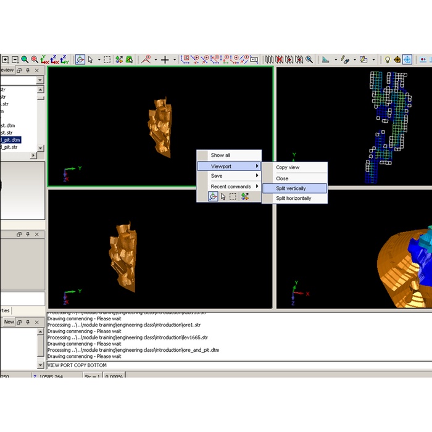This screenshot has width=432, height=432.
Task: Activate the rectangle selection box tool
Action: pyautogui.click(x=107, y=60)
